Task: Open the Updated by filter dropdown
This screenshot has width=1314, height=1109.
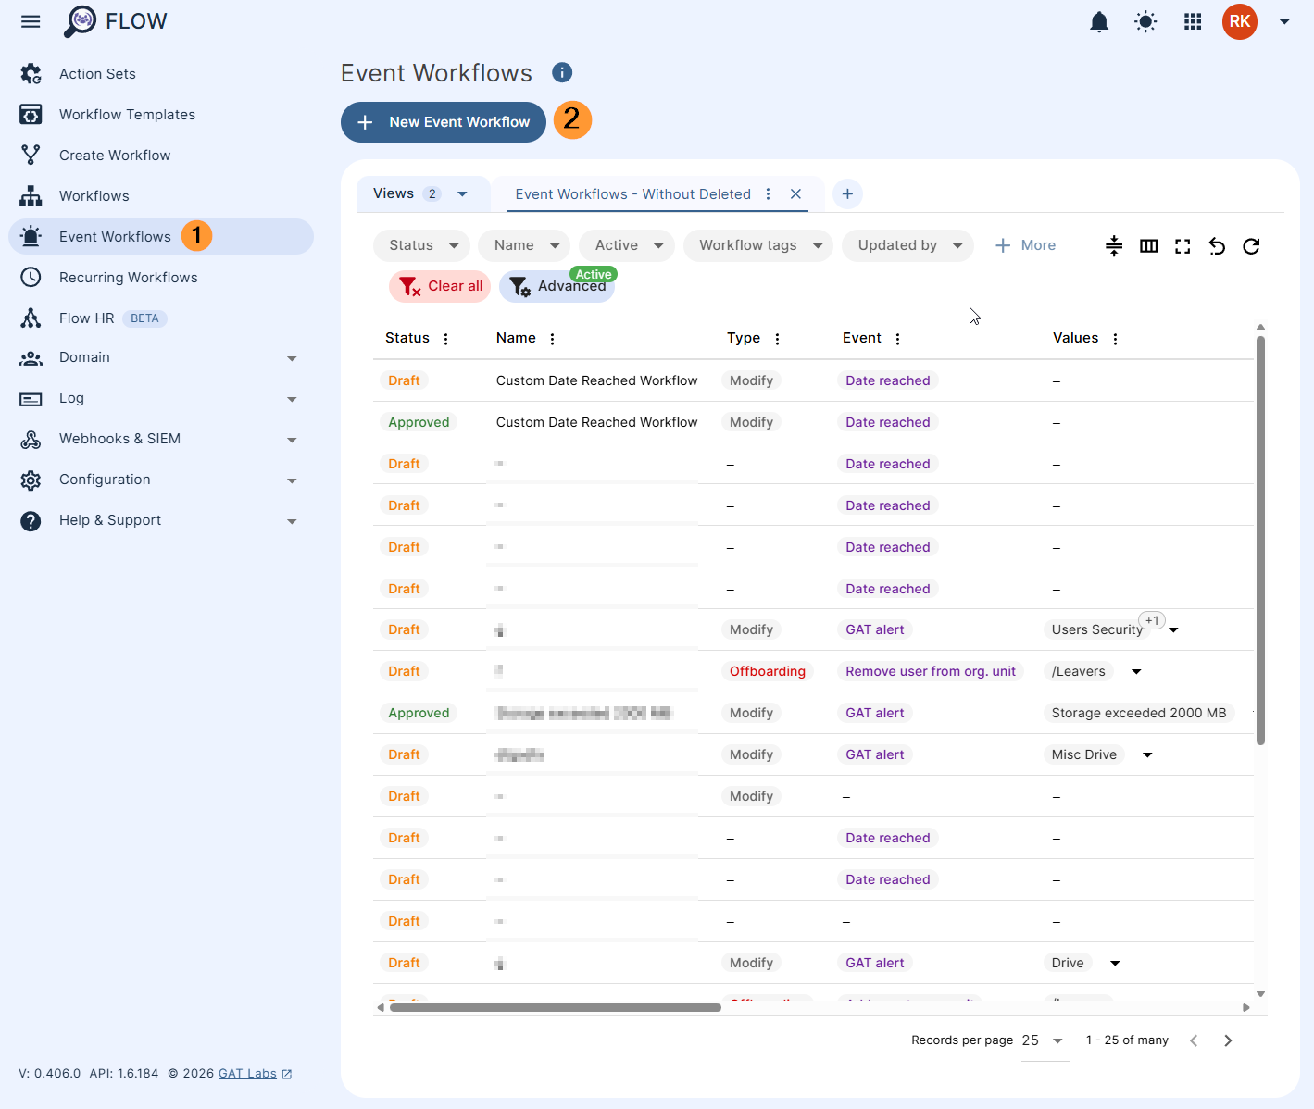Action: 907,245
